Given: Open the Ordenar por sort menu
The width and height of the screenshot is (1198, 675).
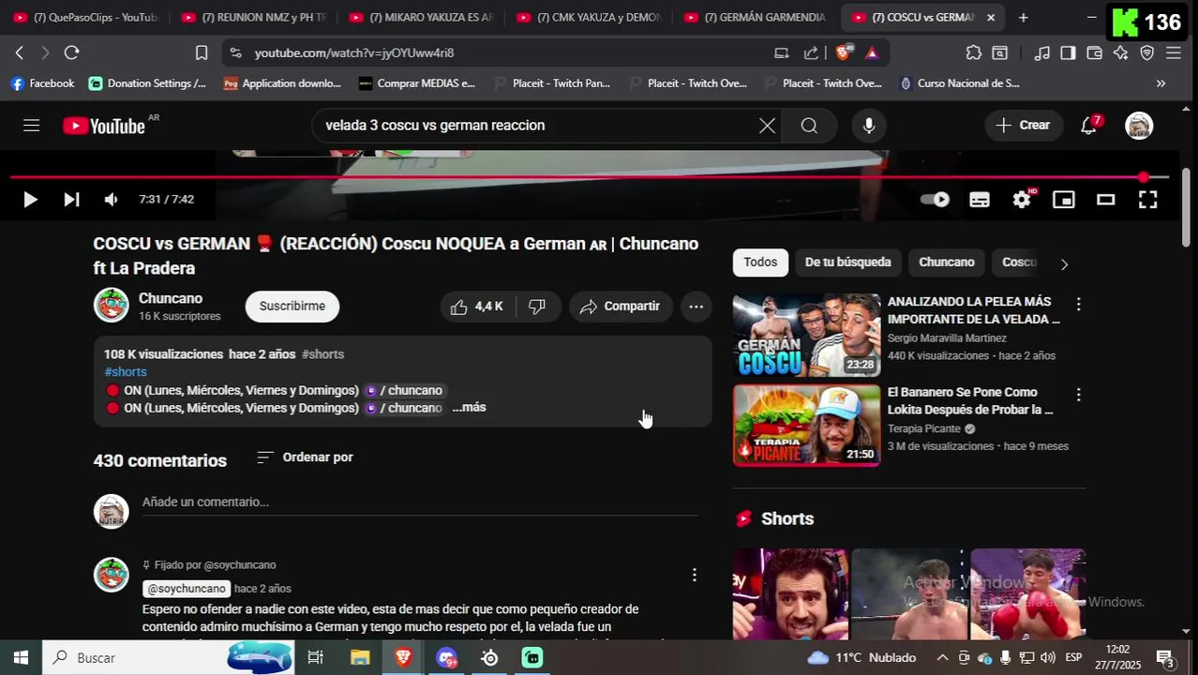Looking at the screenshot, I should coord(305,457).
